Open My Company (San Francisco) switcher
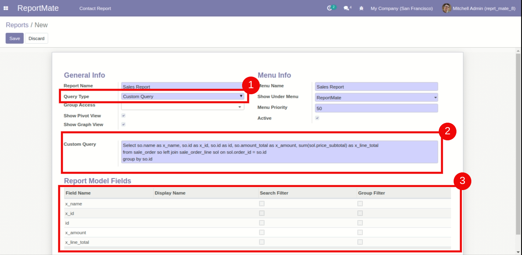The width and height of the screenshot is (522, 255). 401,8
